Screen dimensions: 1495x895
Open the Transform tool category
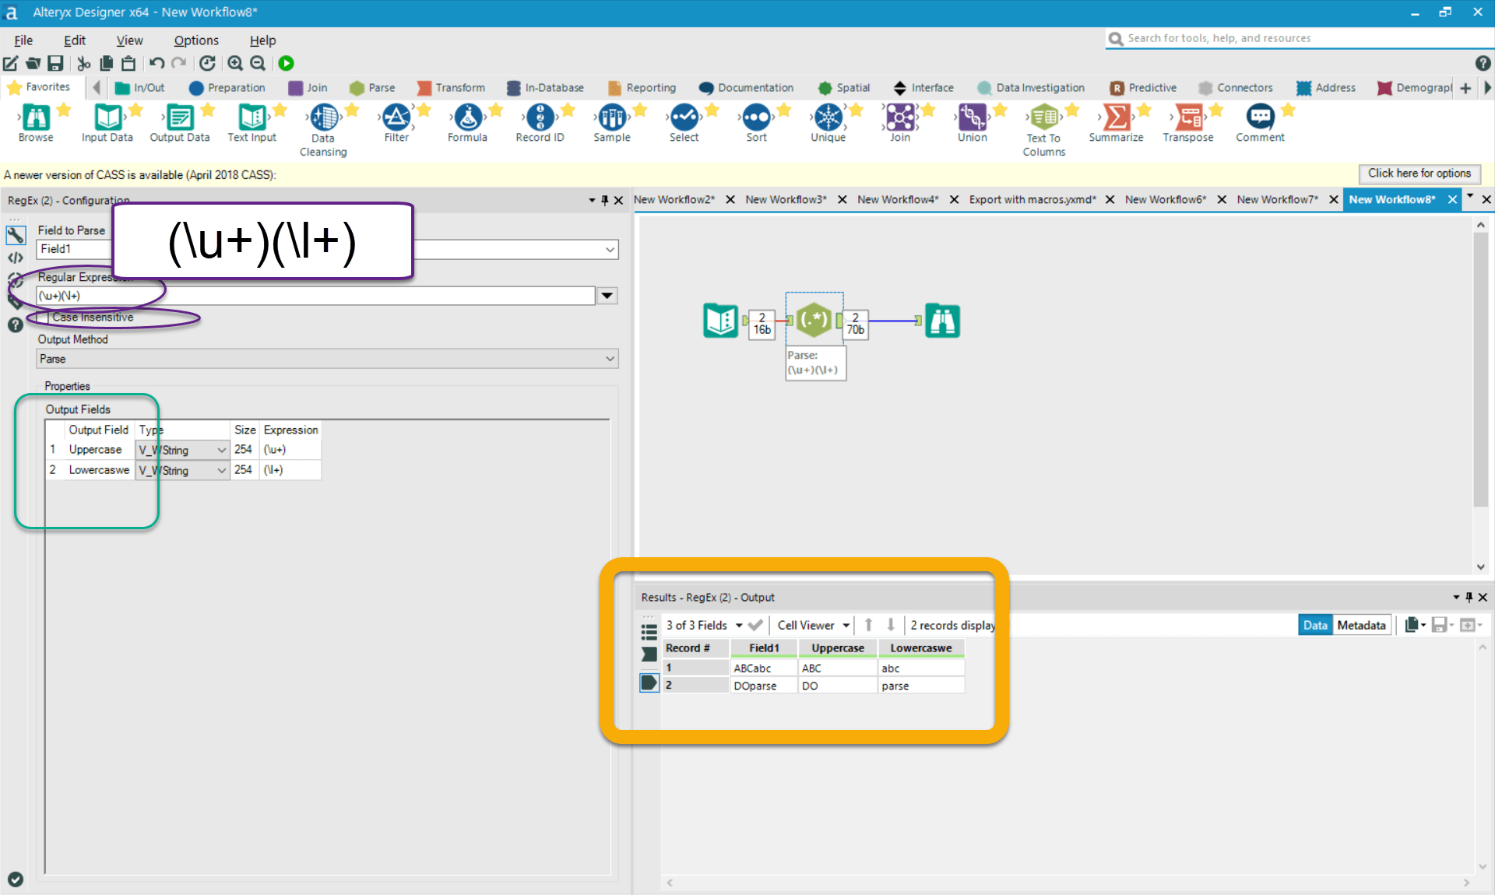click(451, 88)
